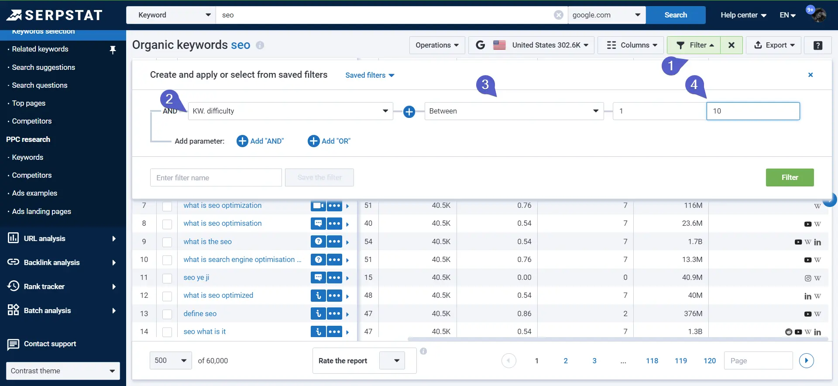Screen dimensions: 838x386
Task: Open Search suggestions in sidebar
Action: point(44,67)
